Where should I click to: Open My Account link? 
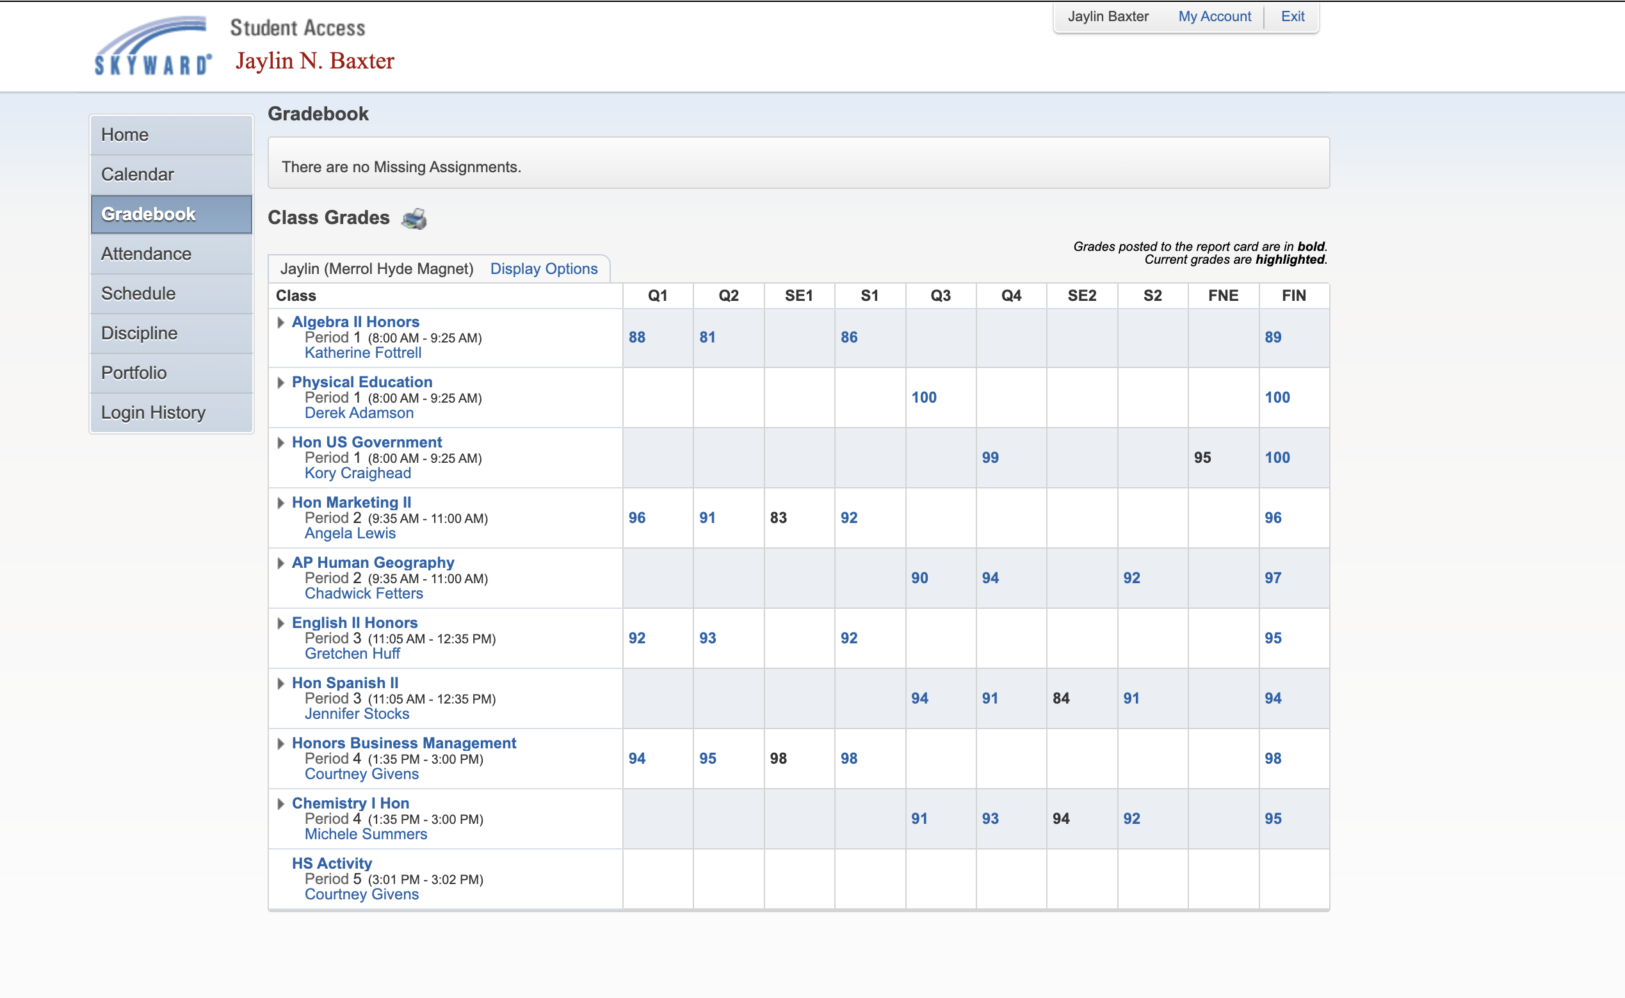(1215, 17)
